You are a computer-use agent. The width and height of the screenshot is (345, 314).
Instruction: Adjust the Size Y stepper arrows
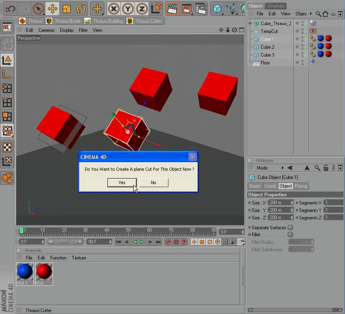point(292,210)
